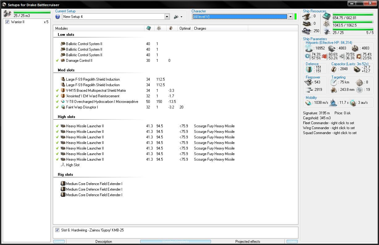This screenshot has height=245, width=379.
Task: Click the CPU chip icon in Ship Resources
Action: [326, 16]
